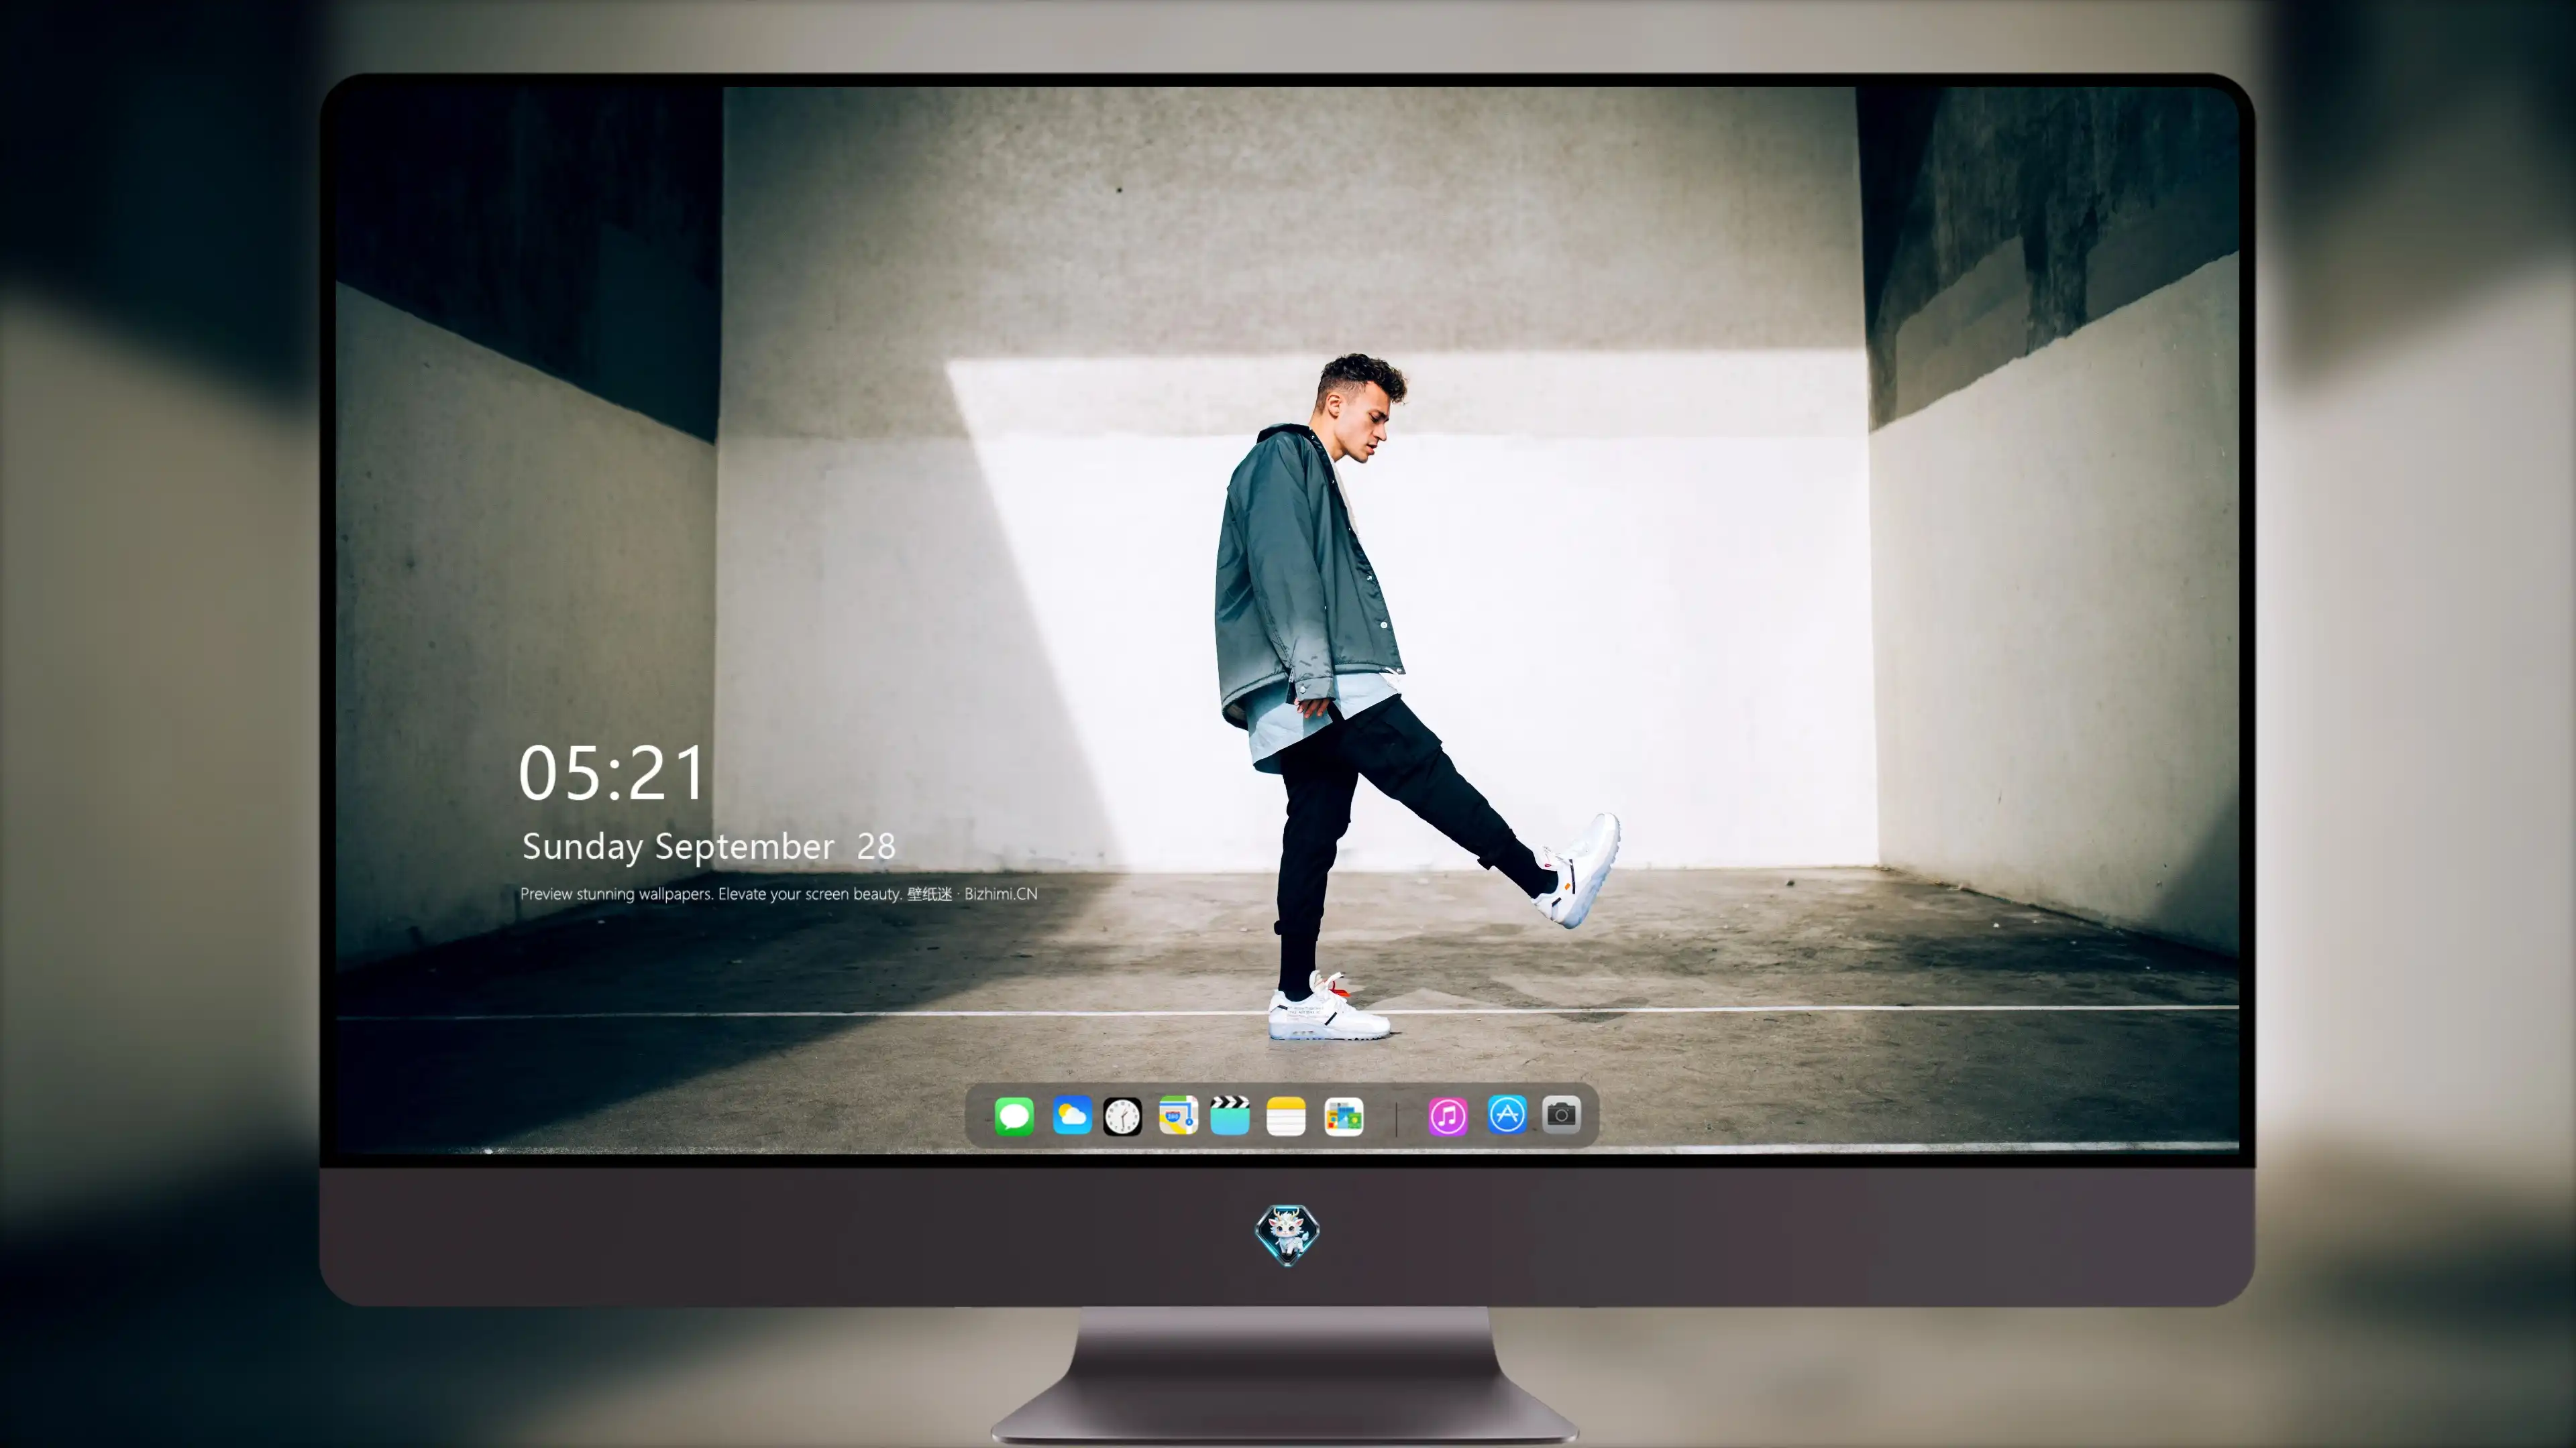Open the yellow Notes app
The image size is (2576, 1448).
(x=1286, y=1116)
